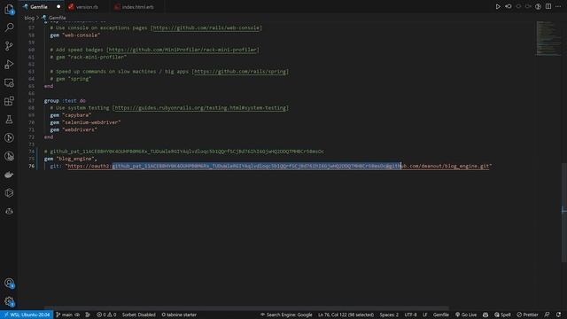
Task: Click Sorbet: Disabled status item
Action: point(139,315)
